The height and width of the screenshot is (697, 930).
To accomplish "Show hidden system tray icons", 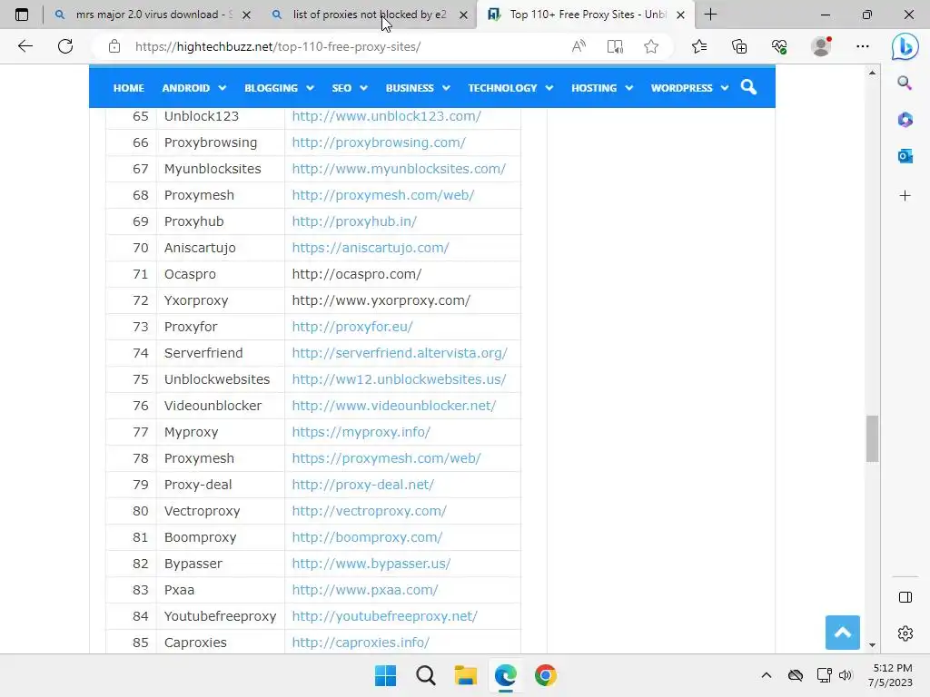I will [767, 675].
